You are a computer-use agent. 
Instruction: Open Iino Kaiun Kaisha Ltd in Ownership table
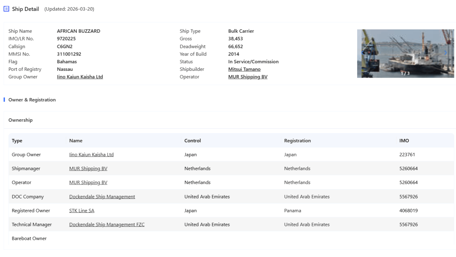click(x=91, y=155)
